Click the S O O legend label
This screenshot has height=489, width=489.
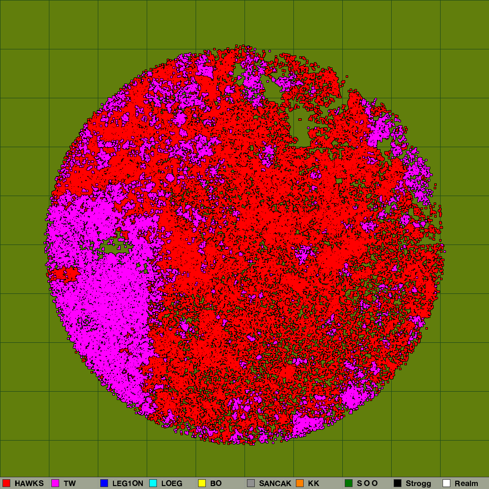click(367, 484)
